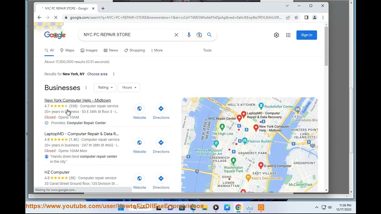Click the Katz's Delicatessen map marker

(248, 177)
